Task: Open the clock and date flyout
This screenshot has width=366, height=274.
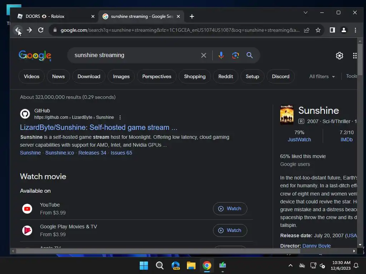Action: pyautogui.click(x=341, y=265)
